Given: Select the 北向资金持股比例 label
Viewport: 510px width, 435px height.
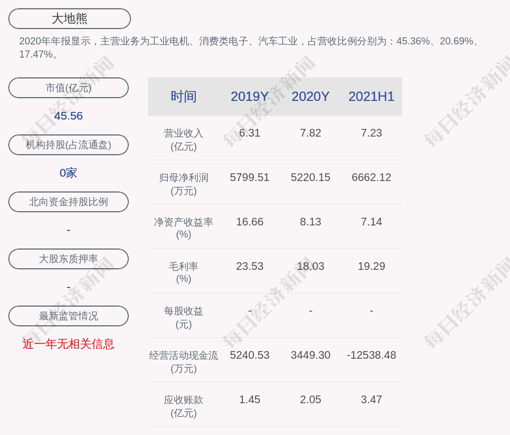Looking at the screenshot, I should point(69,202).
